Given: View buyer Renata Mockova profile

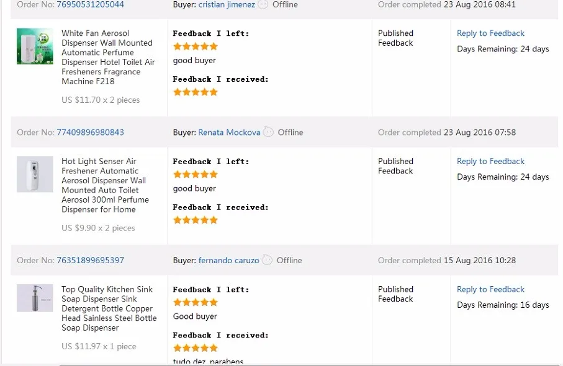Looking at the screenshot, I should tap(229, 132).
